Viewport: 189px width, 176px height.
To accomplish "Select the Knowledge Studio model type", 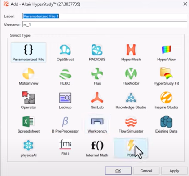I will click(131, 101).
